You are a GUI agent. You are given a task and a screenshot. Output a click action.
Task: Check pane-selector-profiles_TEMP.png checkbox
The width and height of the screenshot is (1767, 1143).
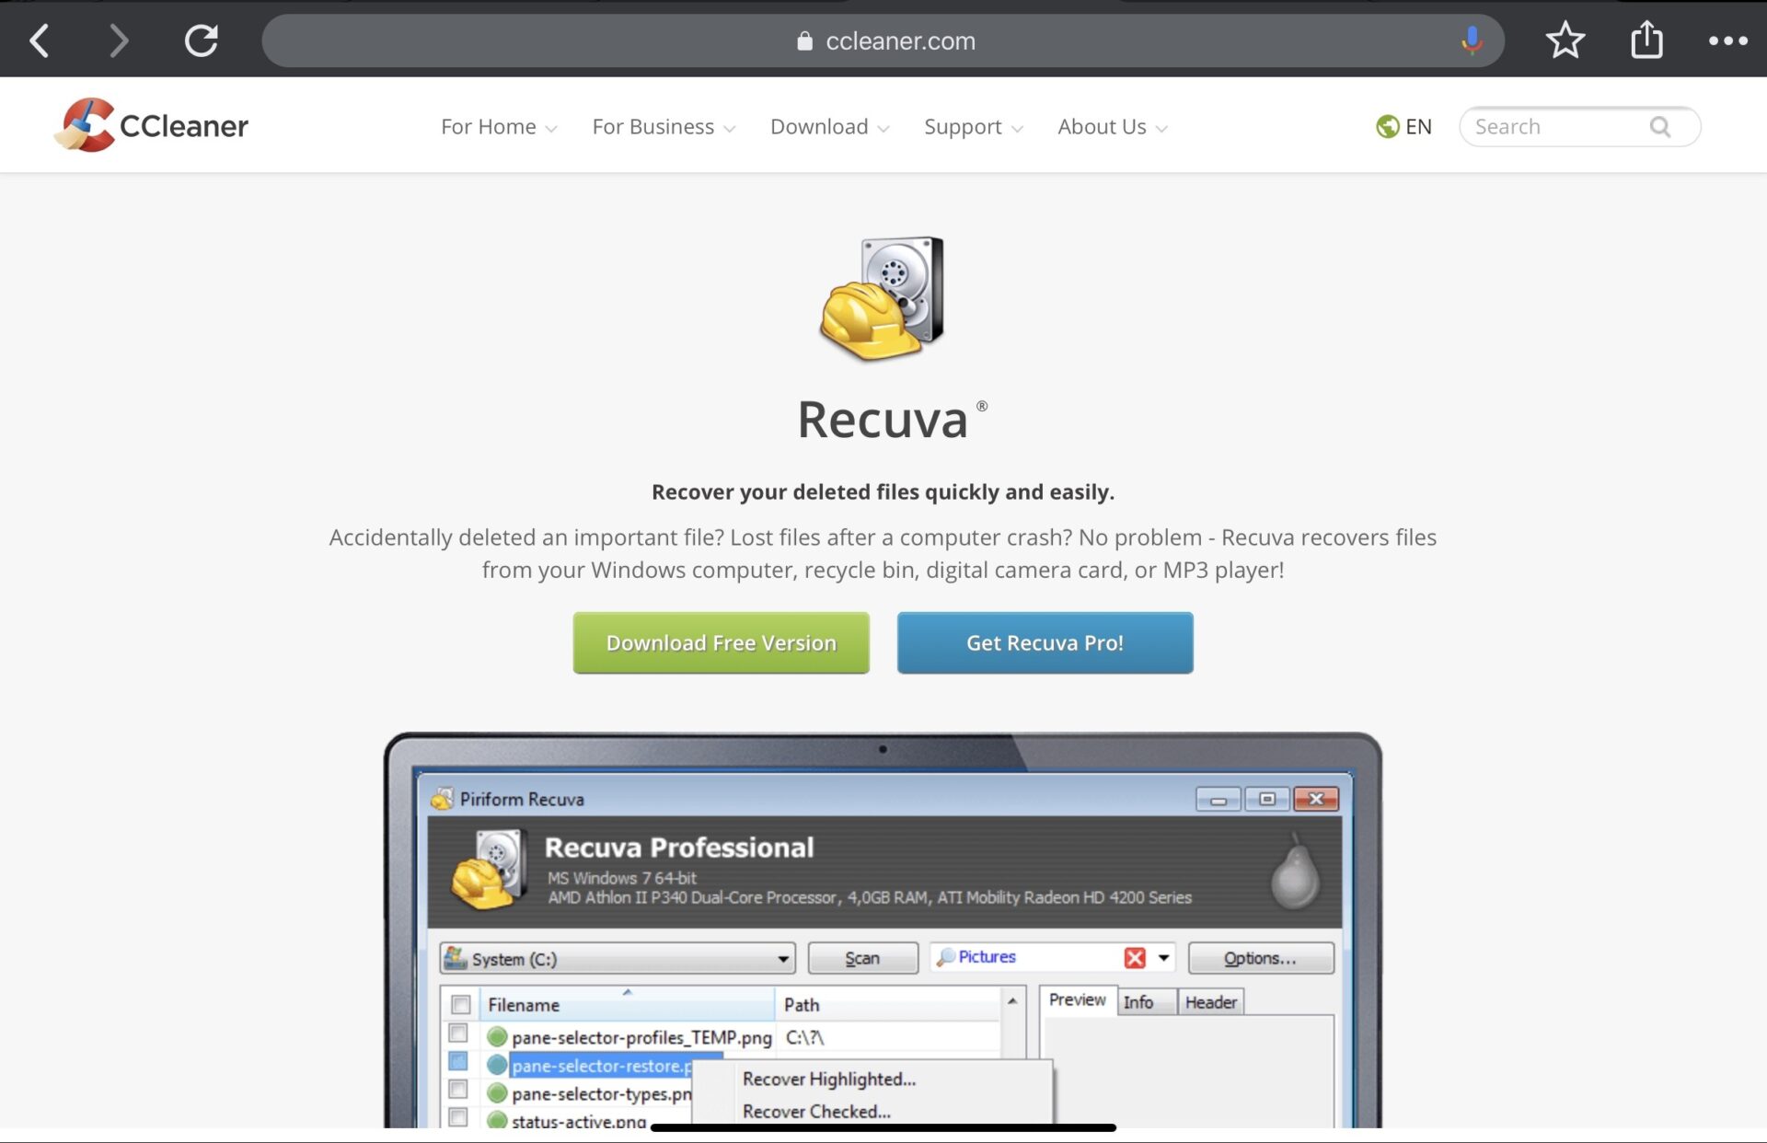458,1033
